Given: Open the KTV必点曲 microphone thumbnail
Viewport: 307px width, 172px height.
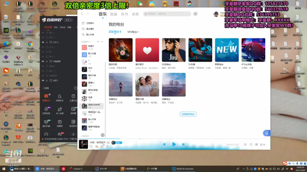Looking at the screenshot, I should pyautogui.click(x=253, y=50).
